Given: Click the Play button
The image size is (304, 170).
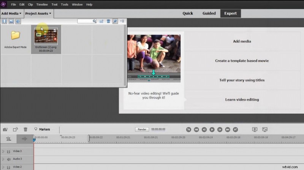Looking at the screenshot, I should pos(212,129).
